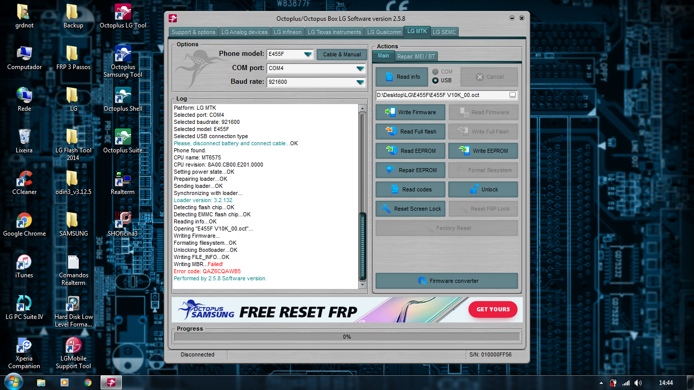Click the firmware file path field
The height and width of the screenshot is (390, 694).
[441, 95]
